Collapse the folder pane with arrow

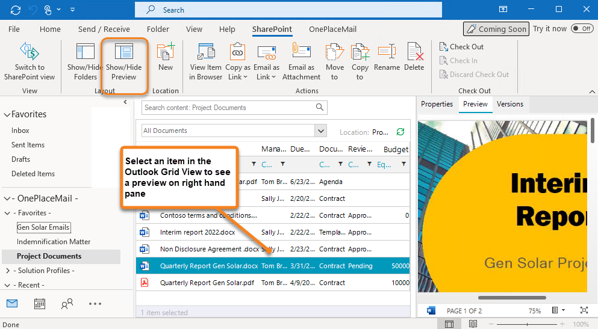point(125,102)
